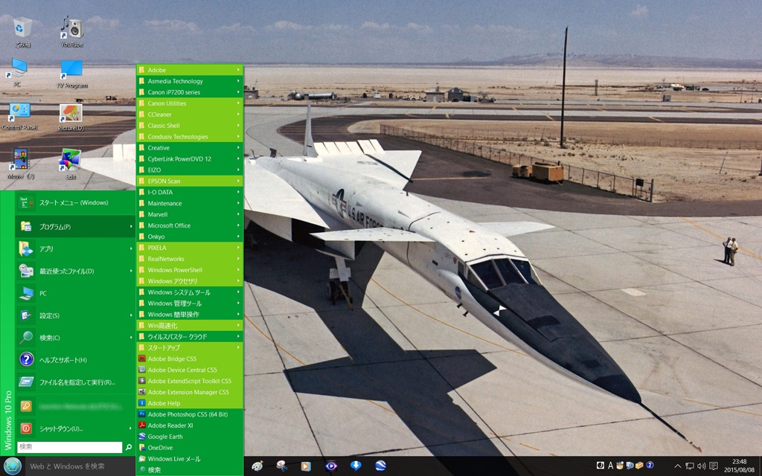762x476 pixels.
Task: Click the IME help question-mark tray icon
Action: [x=650, y=465]
